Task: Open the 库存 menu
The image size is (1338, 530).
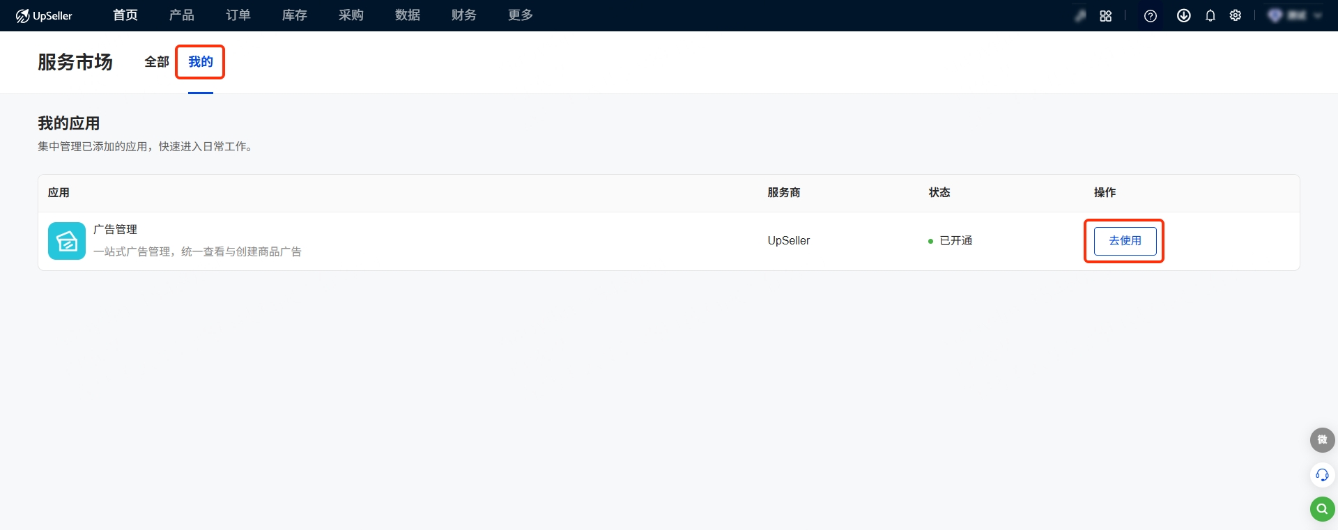Action: 295,15
